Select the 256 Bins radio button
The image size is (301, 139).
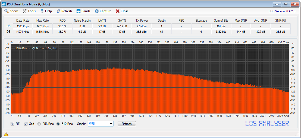click(39, 124)
